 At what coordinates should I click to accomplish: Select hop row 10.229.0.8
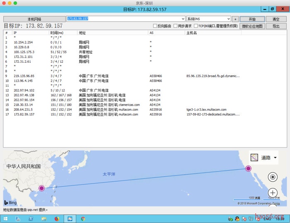(145, 47)
